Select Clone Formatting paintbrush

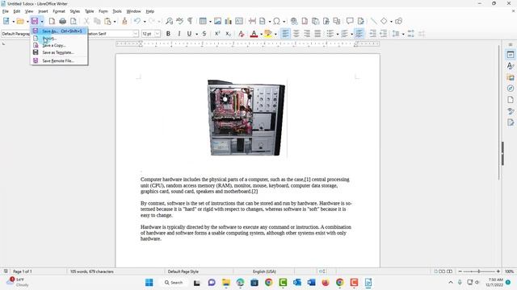pyautogui.click(x=124, y=21)
